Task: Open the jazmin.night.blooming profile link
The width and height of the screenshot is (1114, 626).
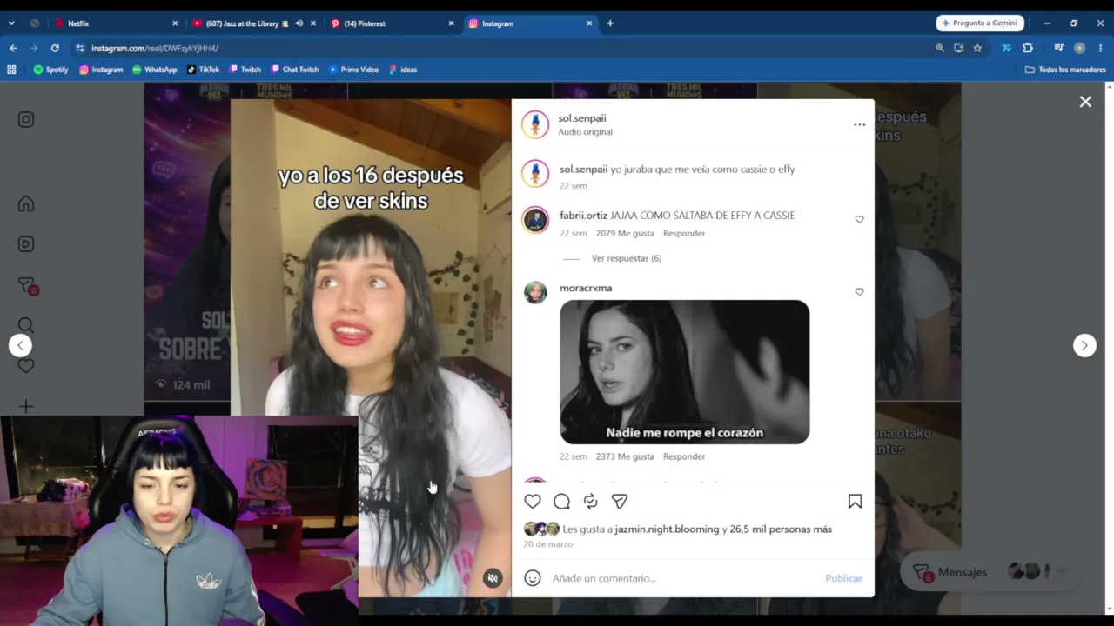Action: [x=667, y=529]
